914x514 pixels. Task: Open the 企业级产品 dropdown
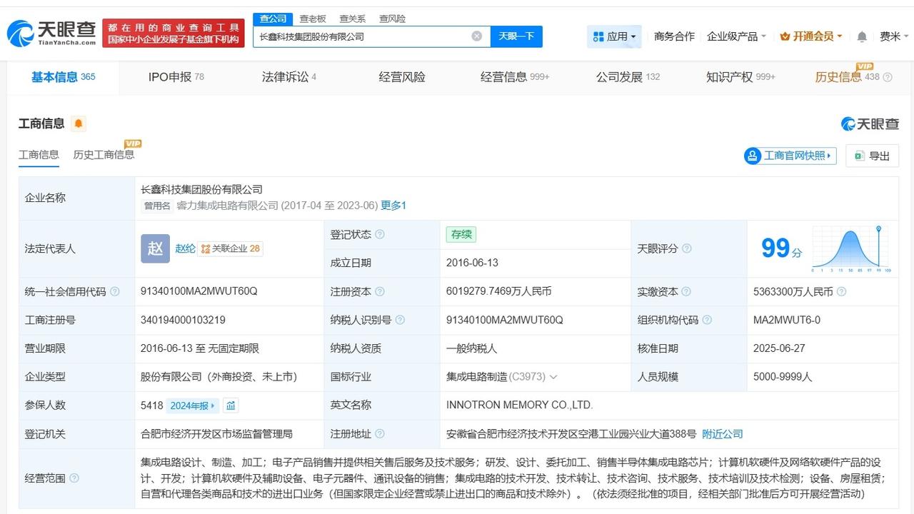pyautogui.click(x=736, y=36)
